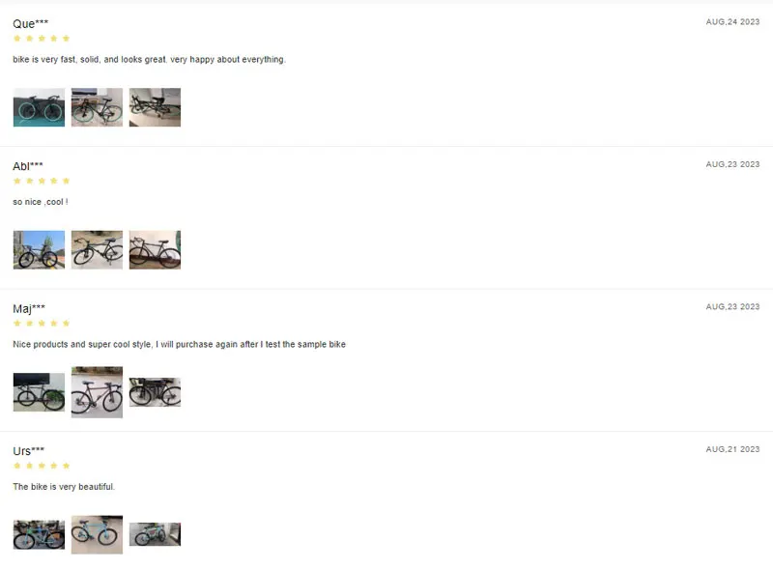773x569 pixels.
Task: Open middle blue bike photo in Urs*** review
Action: pos(98,534)
